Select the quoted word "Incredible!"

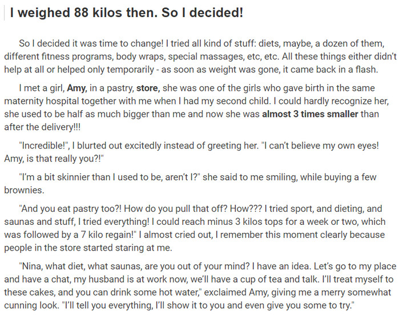click(44, 146)
